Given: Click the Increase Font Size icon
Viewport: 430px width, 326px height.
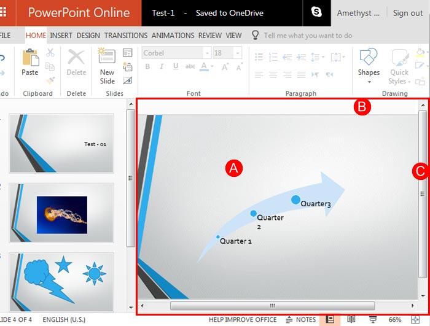Looking at the screenshot, I should (x=225, y=67).
